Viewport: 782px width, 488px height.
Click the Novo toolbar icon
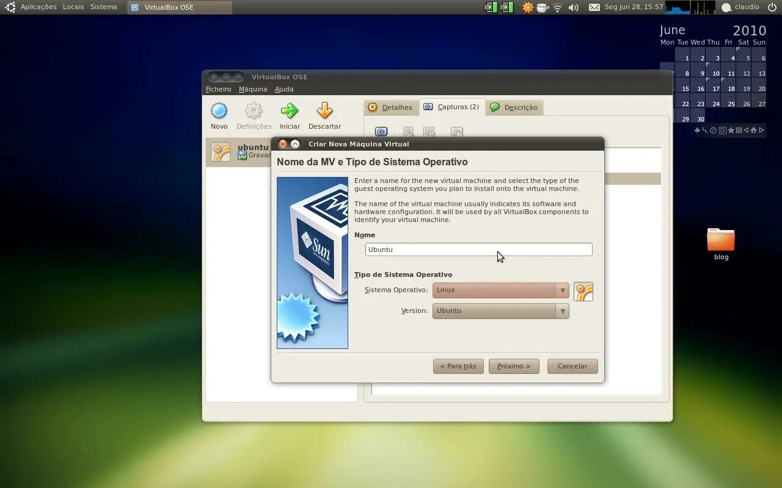click(x=219, y=111)
